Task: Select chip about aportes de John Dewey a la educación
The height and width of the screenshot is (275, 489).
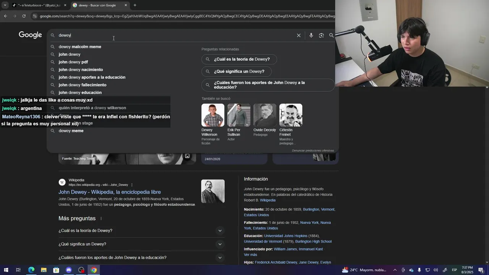Action: pyautogui.click(x=268, y=85)
